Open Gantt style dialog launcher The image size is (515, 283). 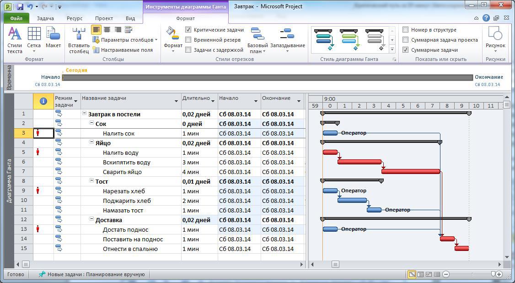pyautogui.click(x=394, y=60)
